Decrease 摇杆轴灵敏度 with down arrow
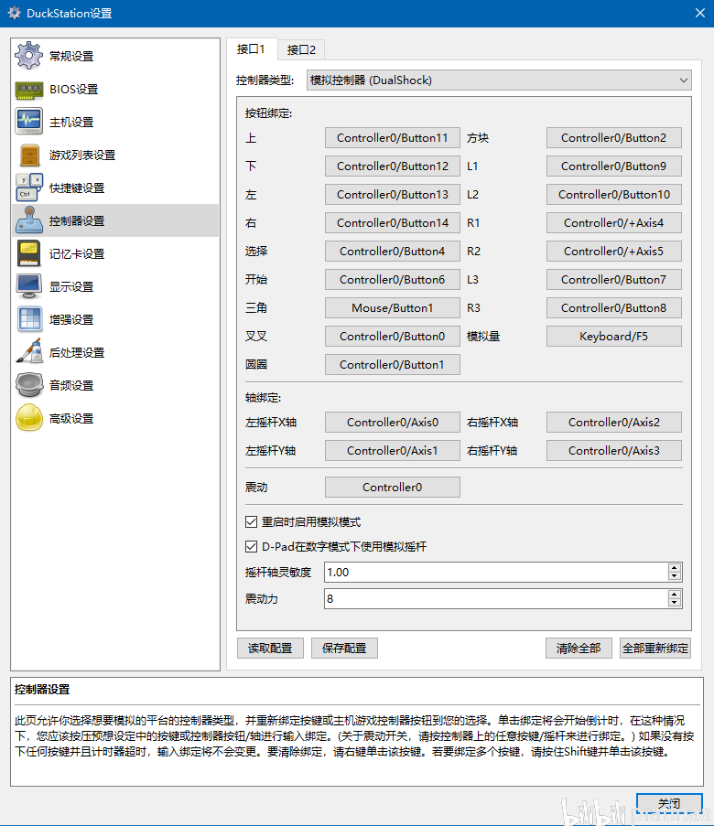This screenshot has width=714, height=826. 675,576
